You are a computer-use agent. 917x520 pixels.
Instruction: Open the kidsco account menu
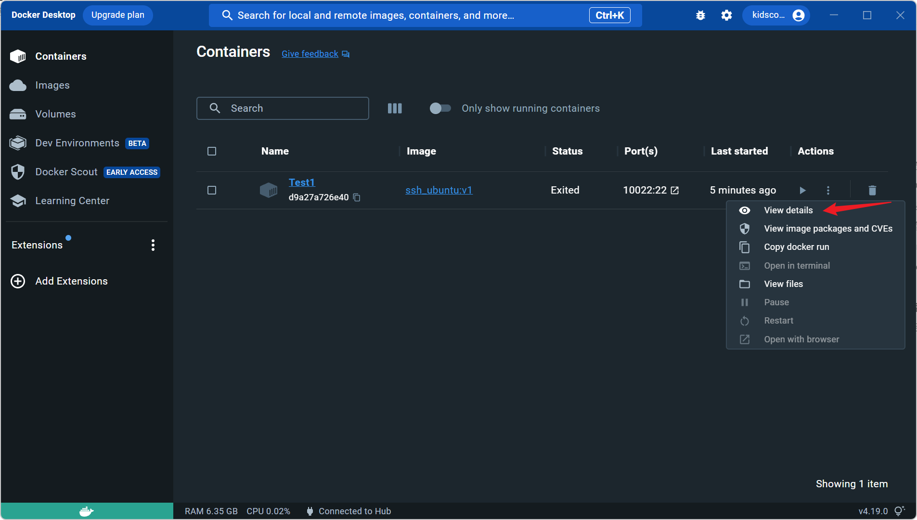point(776,15)
